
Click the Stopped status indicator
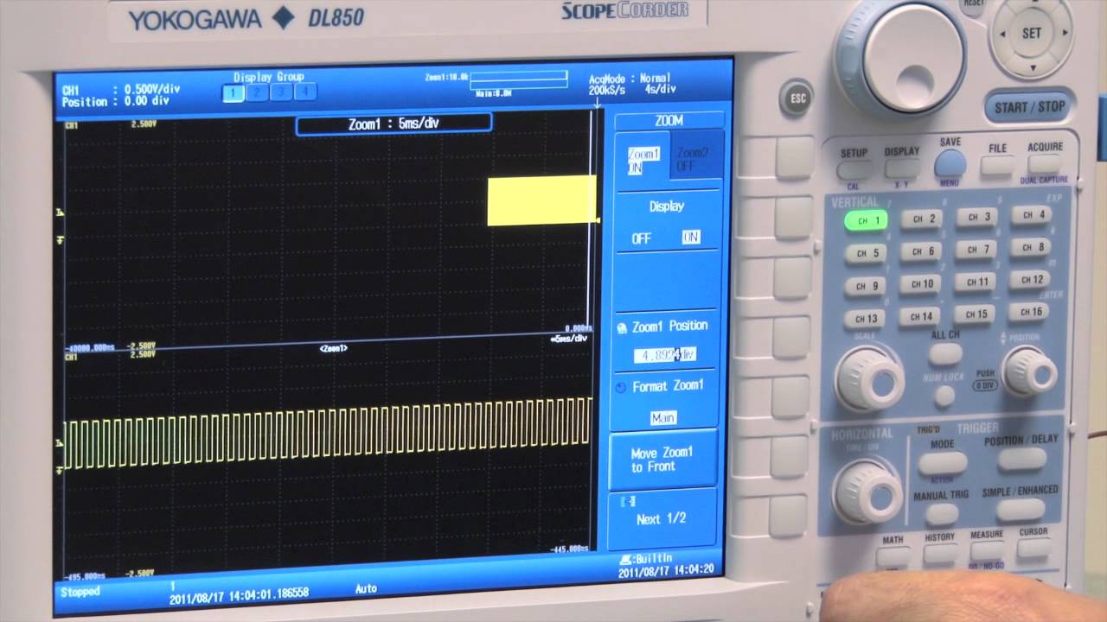pyautogui.click(x=80, y=592)
